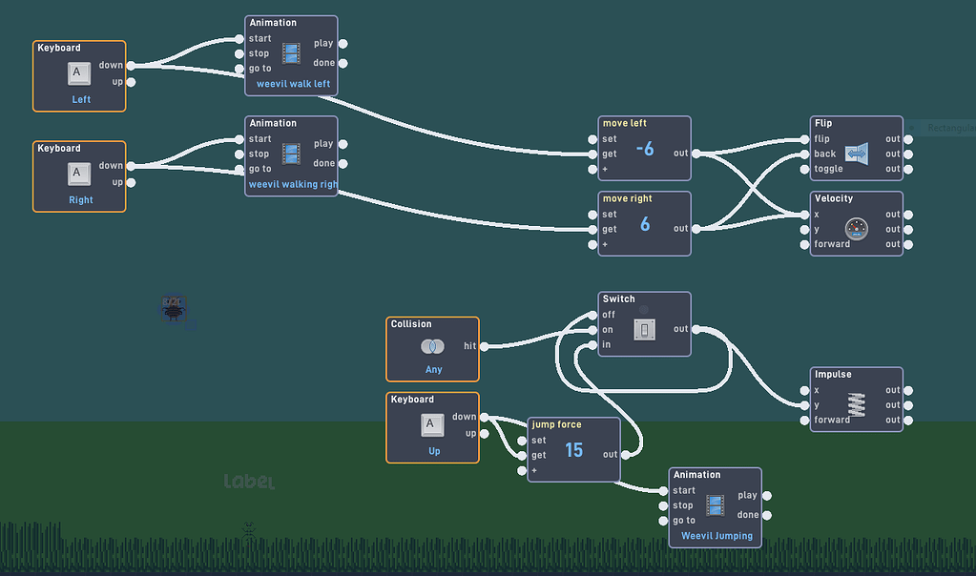The width and height of the screenshot is (976, 576).
Task: Click the forward input port of Velocity node
Action: pos(804,244)
